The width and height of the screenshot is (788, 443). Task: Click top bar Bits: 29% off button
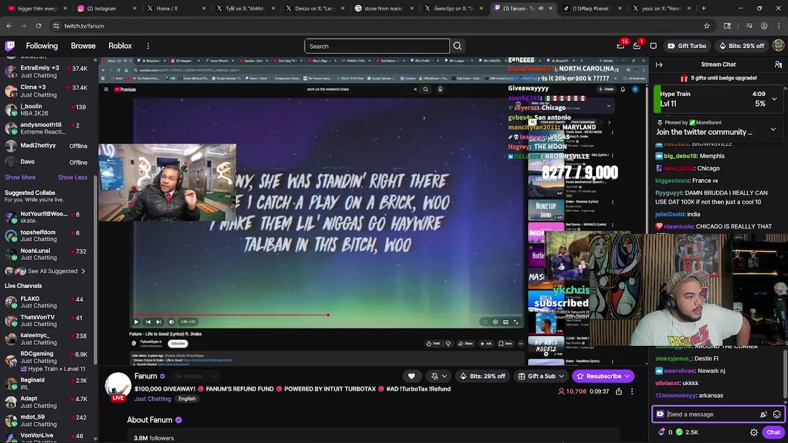(x=741, y=46)
